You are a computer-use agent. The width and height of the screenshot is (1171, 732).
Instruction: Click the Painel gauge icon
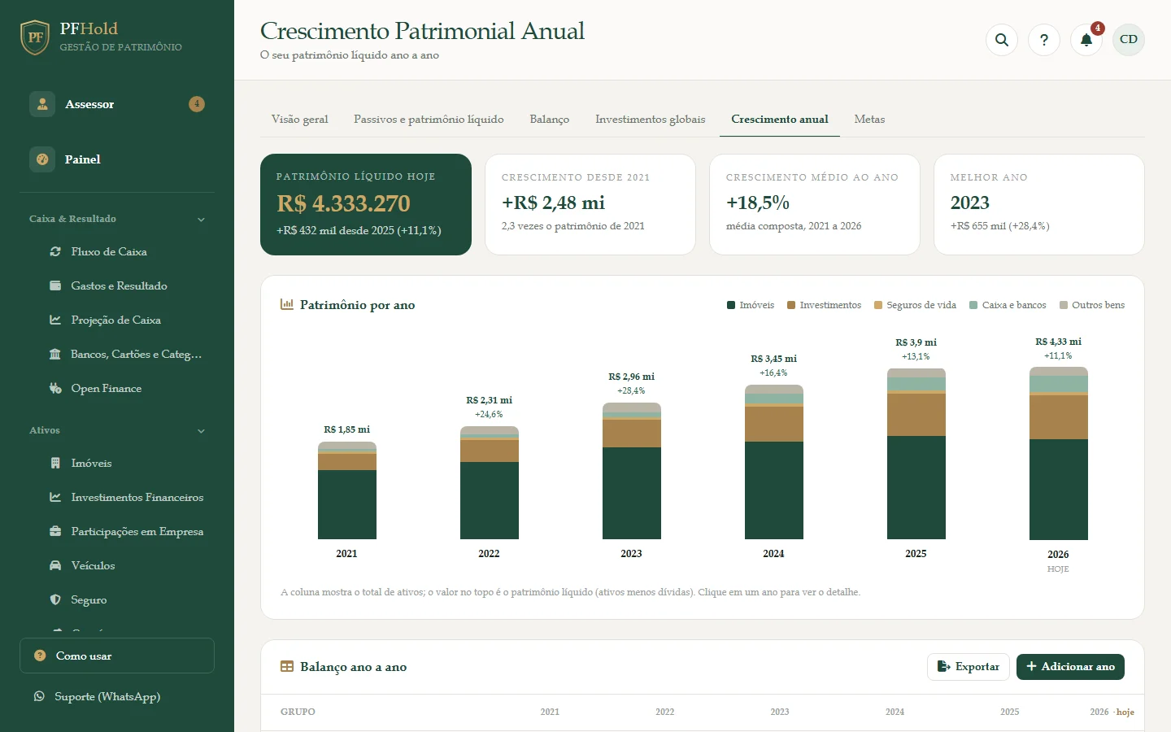tap(42, 159)
